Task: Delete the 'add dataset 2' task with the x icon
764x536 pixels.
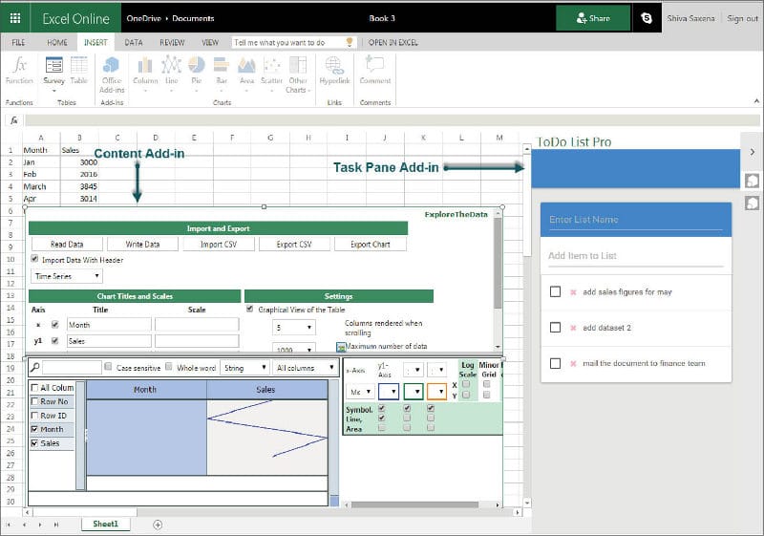Action: pos(573,328)
